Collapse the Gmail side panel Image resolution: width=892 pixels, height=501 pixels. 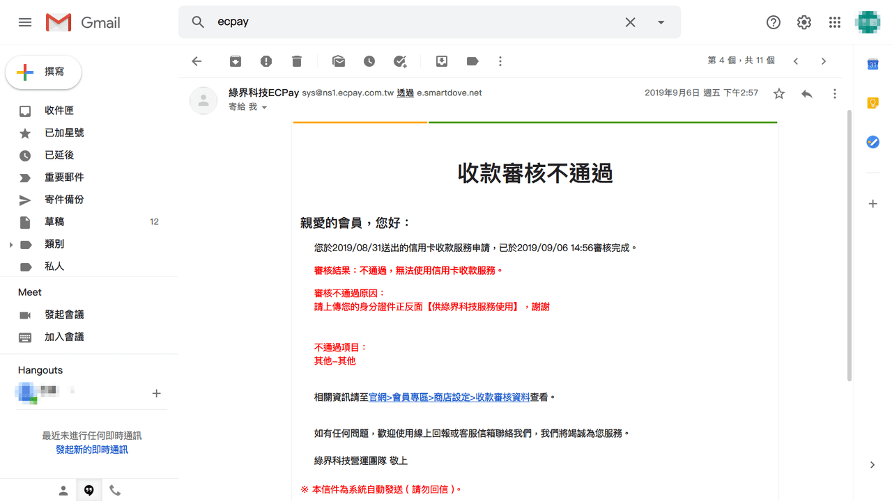[x=872, y=465]
